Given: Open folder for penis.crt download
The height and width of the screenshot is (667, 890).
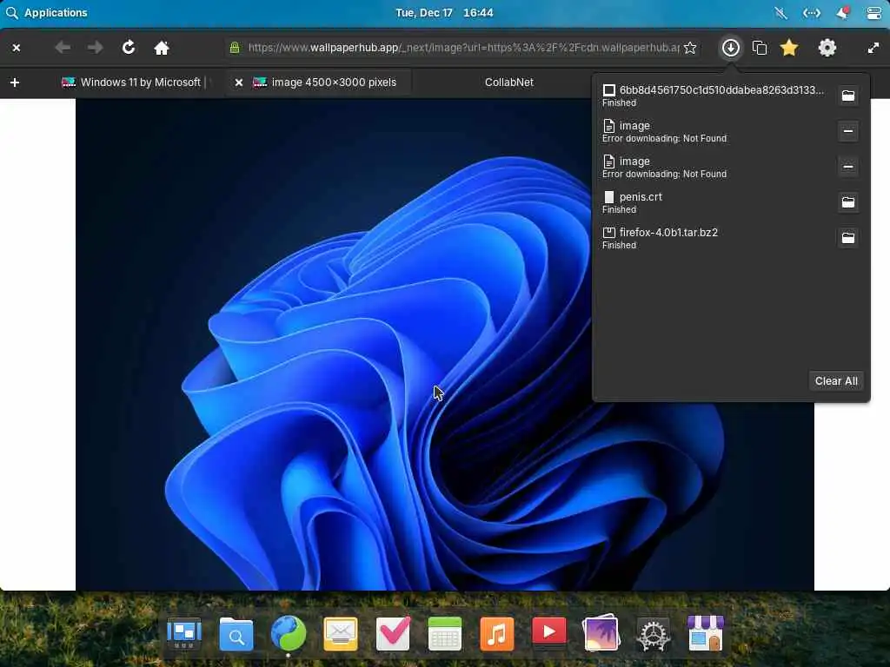Looking at the screenshot, I should [848, 201].
